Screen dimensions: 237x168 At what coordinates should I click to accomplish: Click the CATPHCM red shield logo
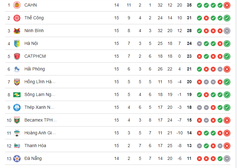click(17, 56)
